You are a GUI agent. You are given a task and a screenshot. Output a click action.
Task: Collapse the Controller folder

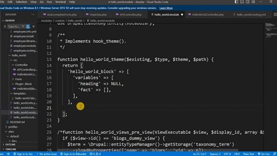pyautogui.click(x=21, y=65)
